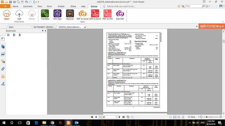Expand the page number dropdown
The image size is (225, 126).
point(116,117)
